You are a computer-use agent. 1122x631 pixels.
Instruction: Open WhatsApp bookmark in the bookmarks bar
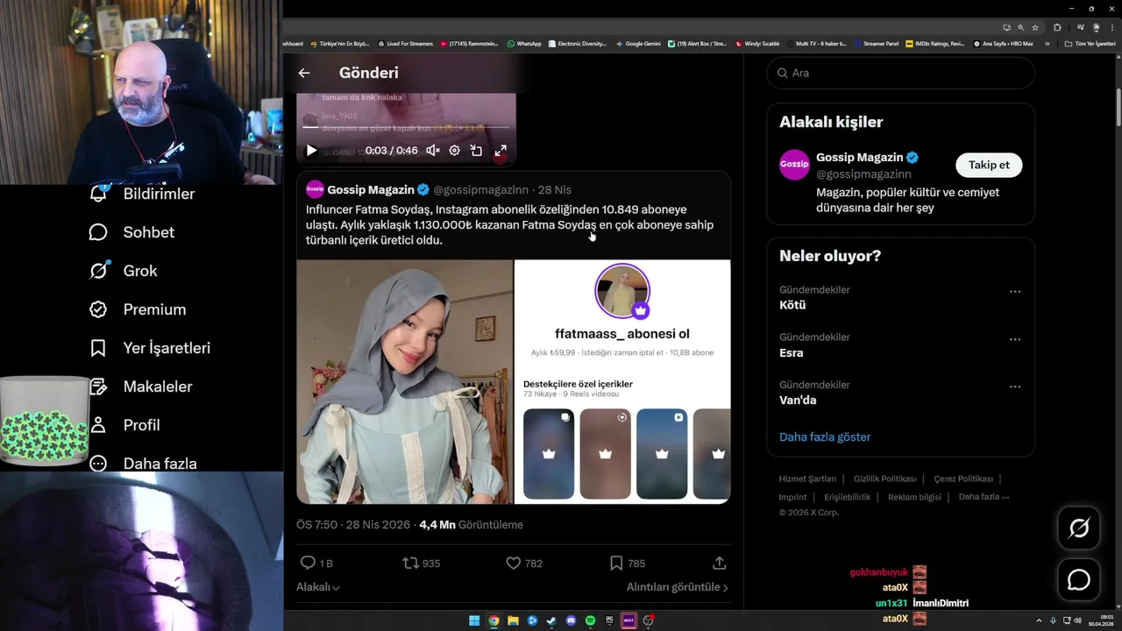click(x=524, y=43)
